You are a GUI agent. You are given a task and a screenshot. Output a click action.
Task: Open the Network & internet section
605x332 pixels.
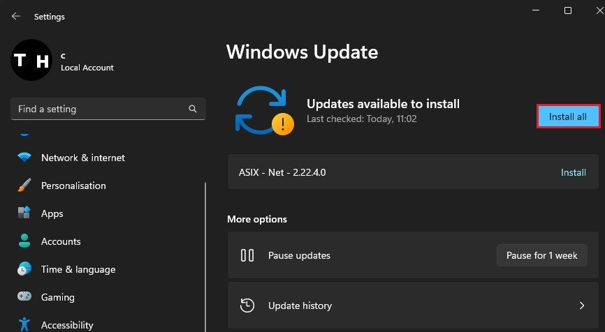coord(83,158)
